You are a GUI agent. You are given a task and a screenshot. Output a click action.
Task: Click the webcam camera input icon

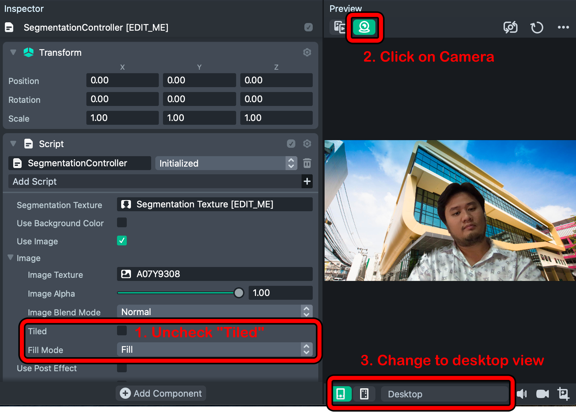364,27
